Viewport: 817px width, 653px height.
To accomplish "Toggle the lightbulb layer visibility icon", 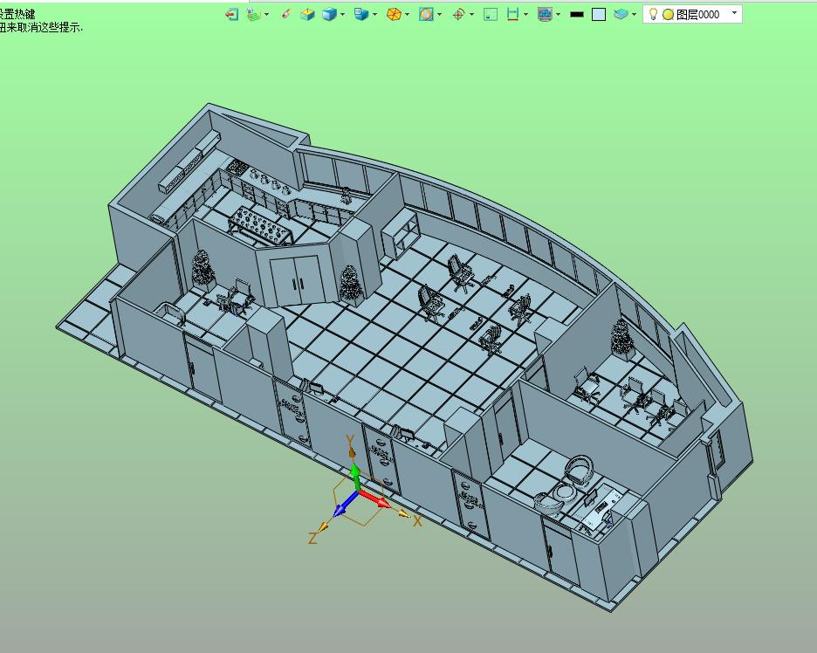I will coord(653,14).
